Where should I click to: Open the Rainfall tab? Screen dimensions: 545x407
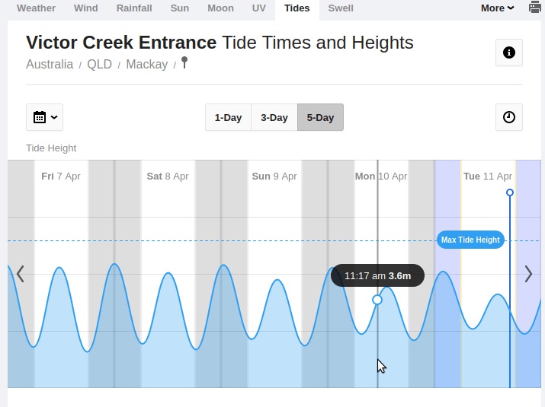point(134,8)
